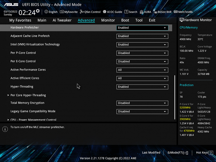This screenshot has height=162, width=216.
Task: Click the AI OC Guide label
Action: pos(115,12)
